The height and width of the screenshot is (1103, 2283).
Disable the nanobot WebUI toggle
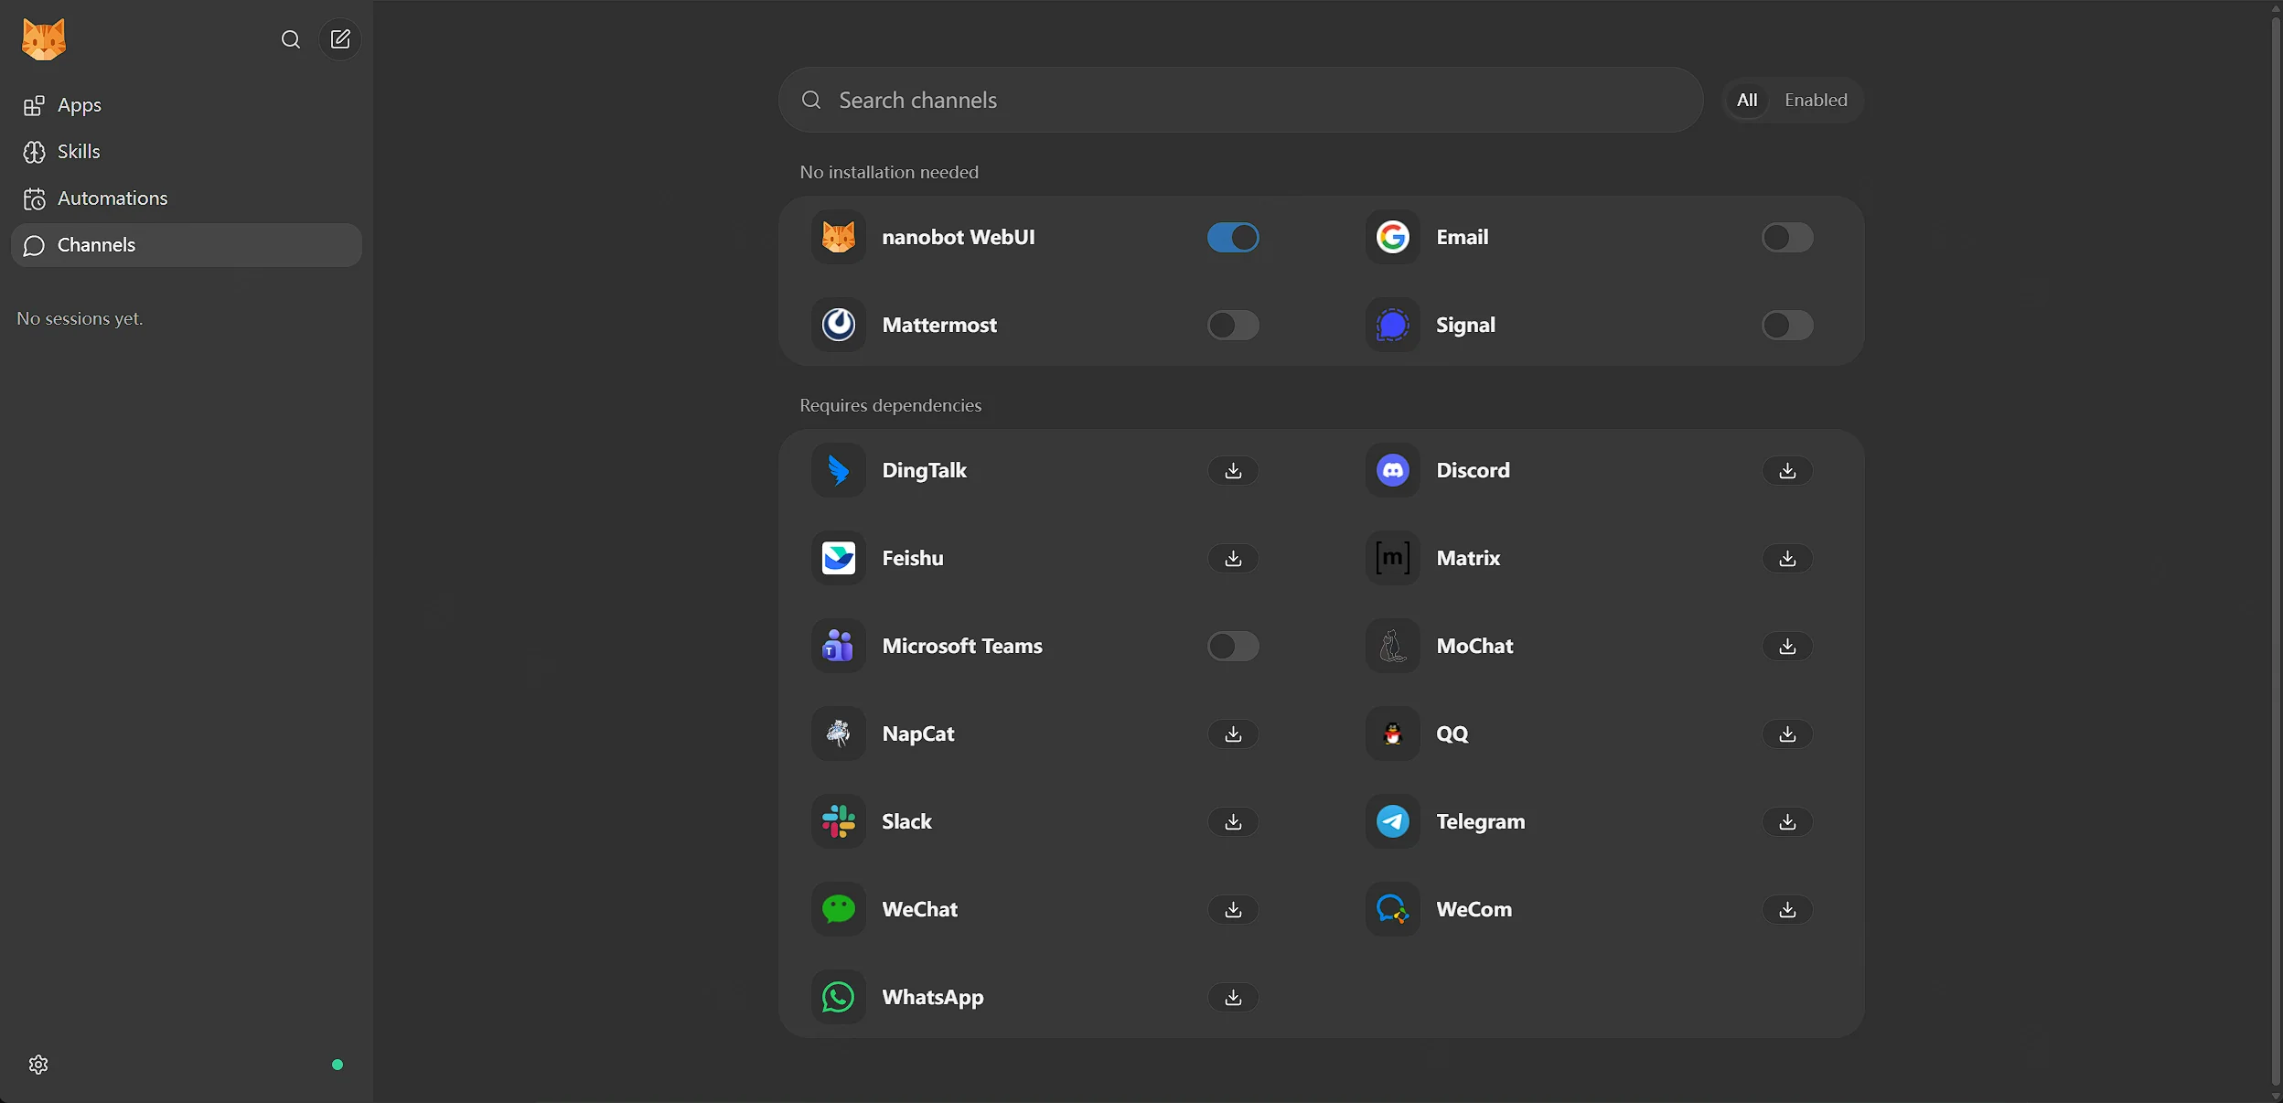point(1233,237)
